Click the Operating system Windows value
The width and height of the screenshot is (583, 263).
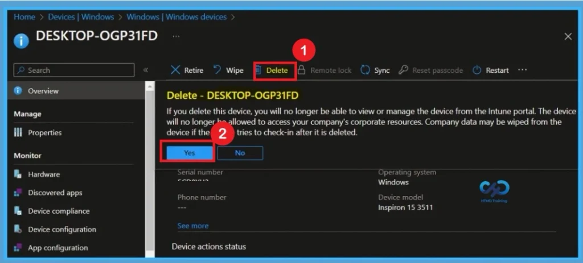pos(393,182)
